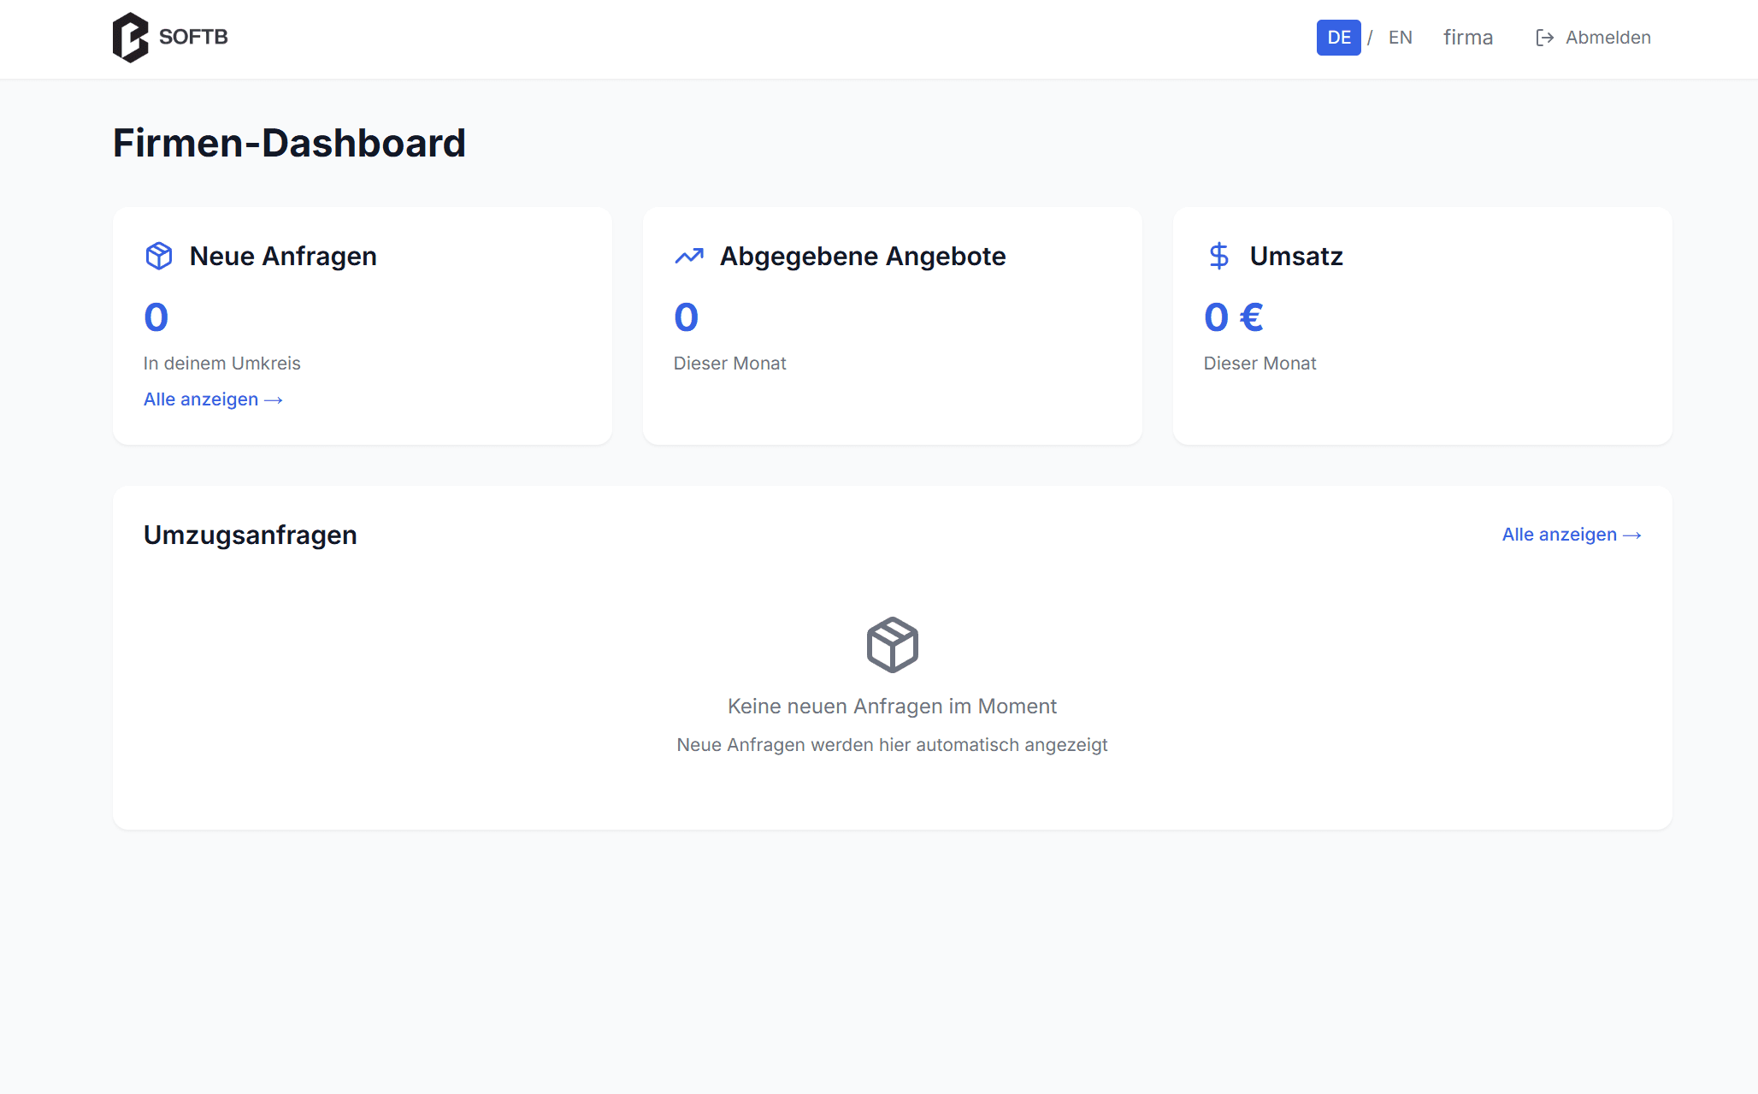Click the gray package icon in empty state
The image size is (1758, 1094).
click(x=892, y=645)
